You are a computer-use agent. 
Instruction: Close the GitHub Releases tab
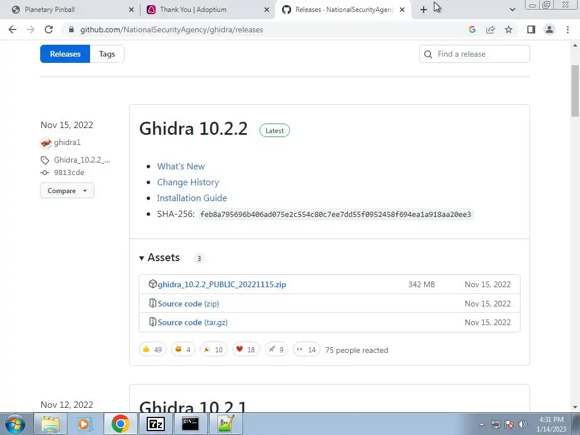402,10
